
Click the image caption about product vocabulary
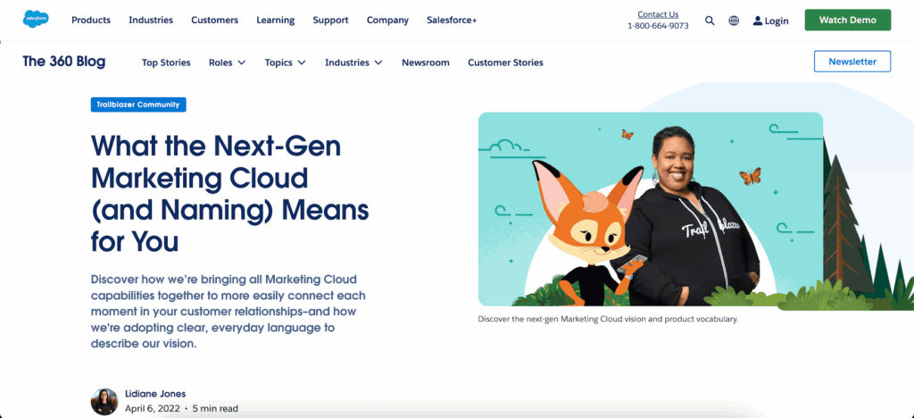[x=608, y=319]
